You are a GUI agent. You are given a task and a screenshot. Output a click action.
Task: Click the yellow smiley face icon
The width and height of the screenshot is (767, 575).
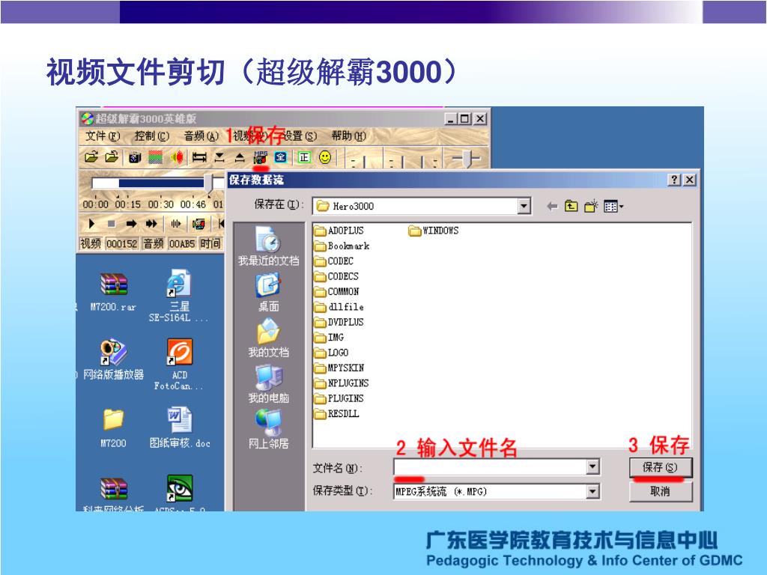coord(325,157)
